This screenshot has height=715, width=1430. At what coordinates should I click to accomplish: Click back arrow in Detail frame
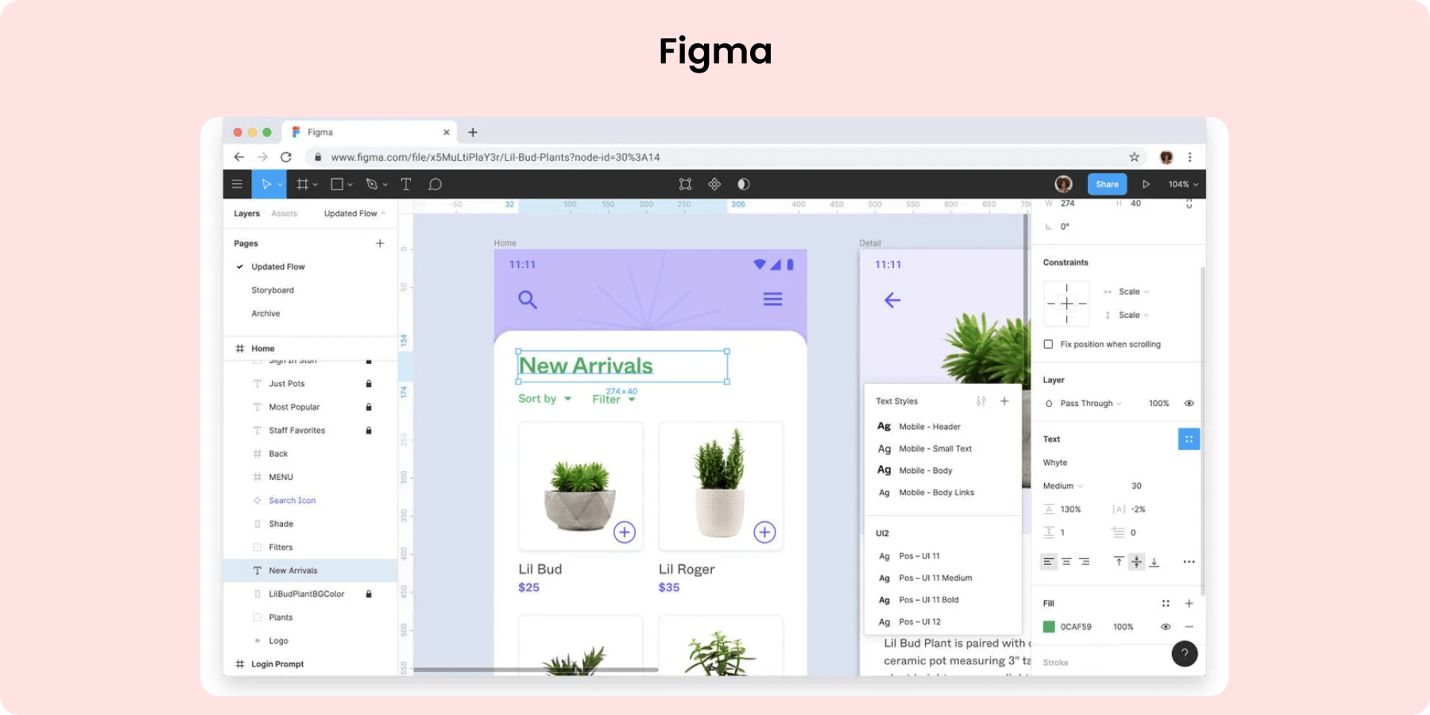892,300
